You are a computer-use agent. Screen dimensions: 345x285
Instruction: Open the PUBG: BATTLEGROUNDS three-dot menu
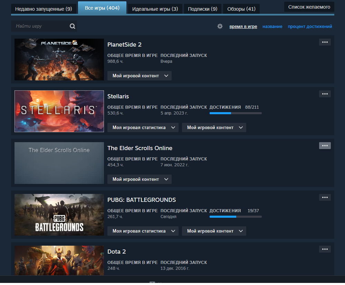pyautogui.click(x=325, y=197)
